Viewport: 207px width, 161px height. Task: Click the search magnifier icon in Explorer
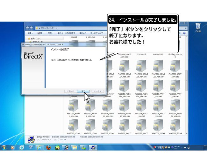[x=185, y=28]
